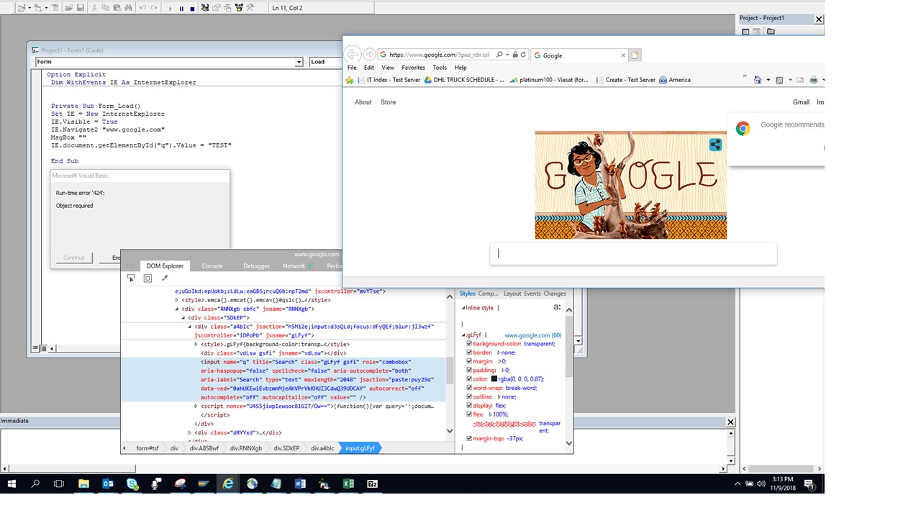Open 7-Zip from the Windows taskbar

[x=373, y=484]
